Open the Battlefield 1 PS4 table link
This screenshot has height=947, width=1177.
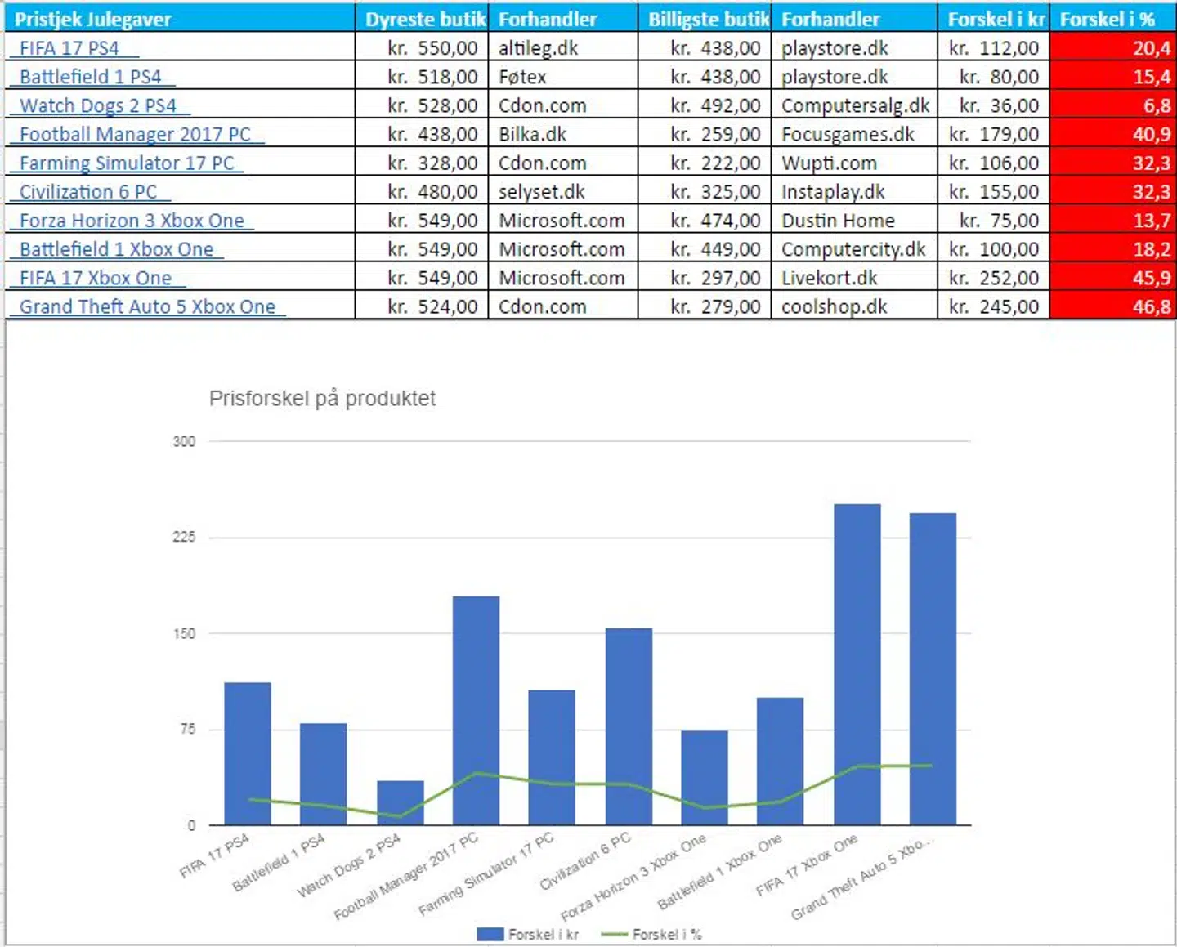(91, 77)
